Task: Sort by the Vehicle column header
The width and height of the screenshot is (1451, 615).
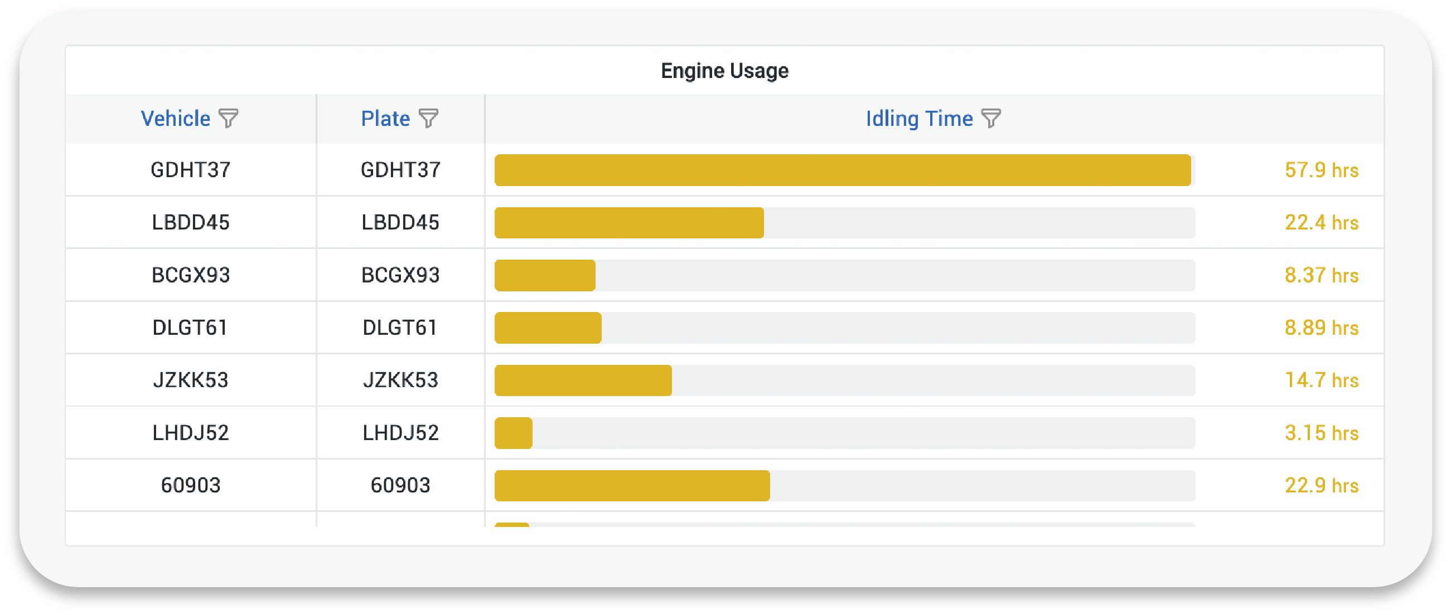Action: [175, 119]
